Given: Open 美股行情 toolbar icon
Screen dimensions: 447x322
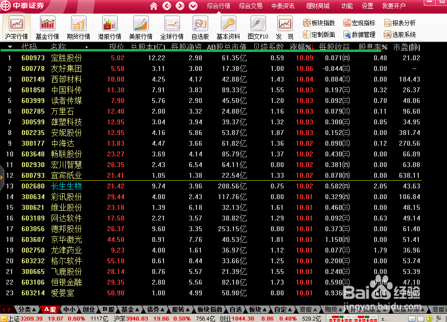Looking at the screenshot, I should 141,28.
